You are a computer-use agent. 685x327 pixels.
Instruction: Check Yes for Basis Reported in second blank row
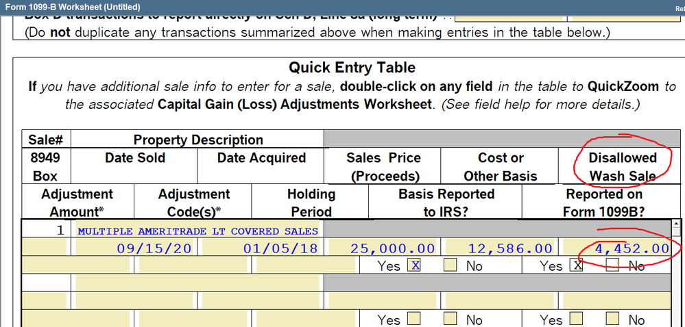[x=413, y=319]
